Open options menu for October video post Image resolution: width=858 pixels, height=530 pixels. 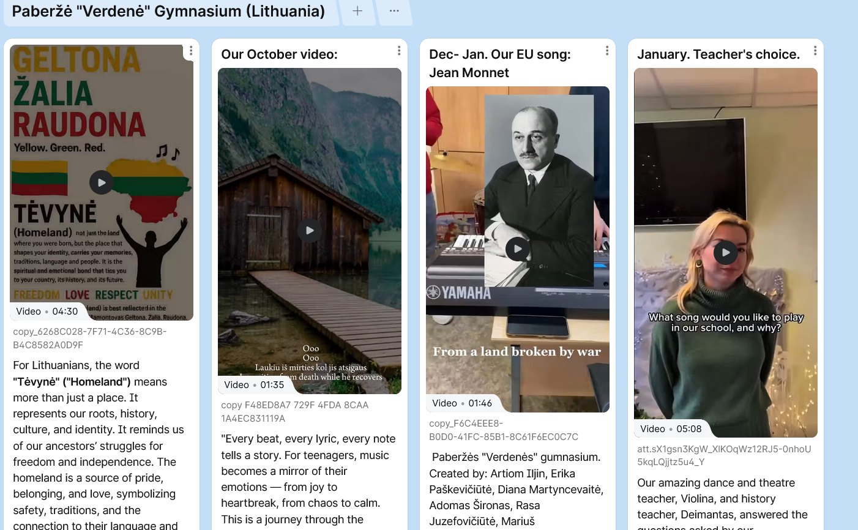399,51
